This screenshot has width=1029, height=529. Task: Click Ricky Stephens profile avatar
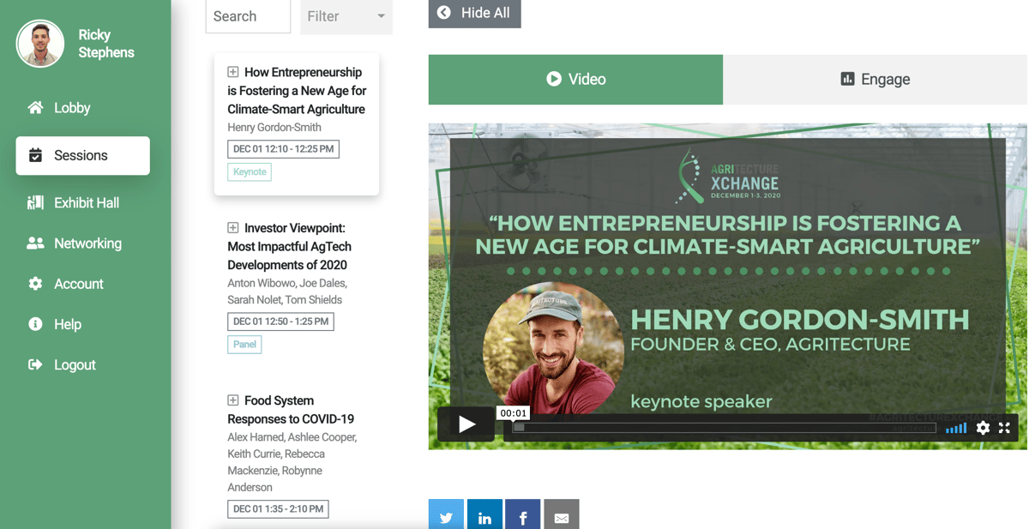pos(40,44)
